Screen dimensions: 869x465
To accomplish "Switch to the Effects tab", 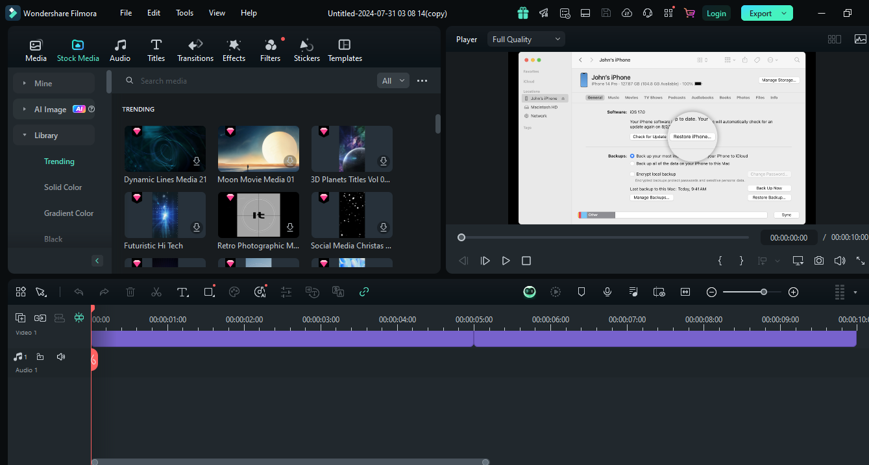I will tap(234, 51).
